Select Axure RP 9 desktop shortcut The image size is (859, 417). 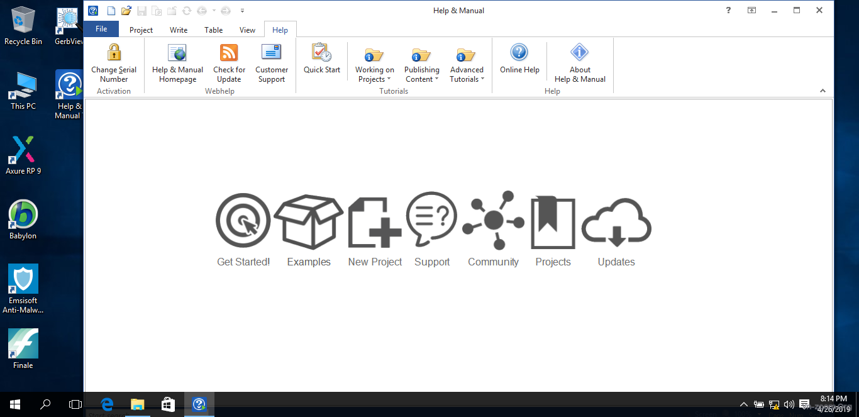[23, 155]
